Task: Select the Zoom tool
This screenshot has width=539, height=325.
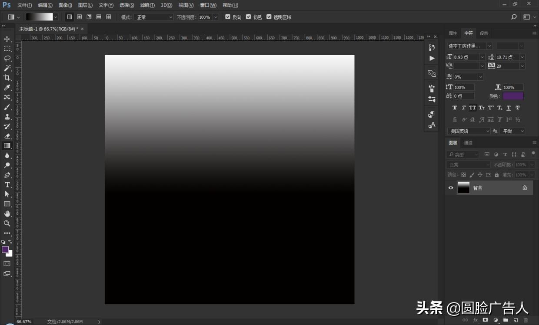Action: coord(7,223)
